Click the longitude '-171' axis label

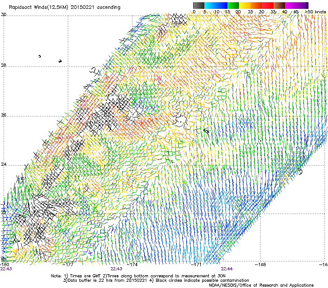click(196, 265)
